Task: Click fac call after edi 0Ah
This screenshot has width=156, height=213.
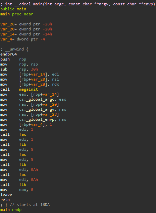Action: coord(22,175)
